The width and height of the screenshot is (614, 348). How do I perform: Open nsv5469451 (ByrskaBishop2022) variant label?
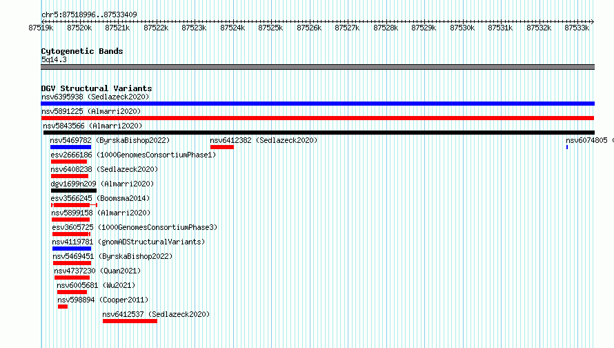coord(112,256)
